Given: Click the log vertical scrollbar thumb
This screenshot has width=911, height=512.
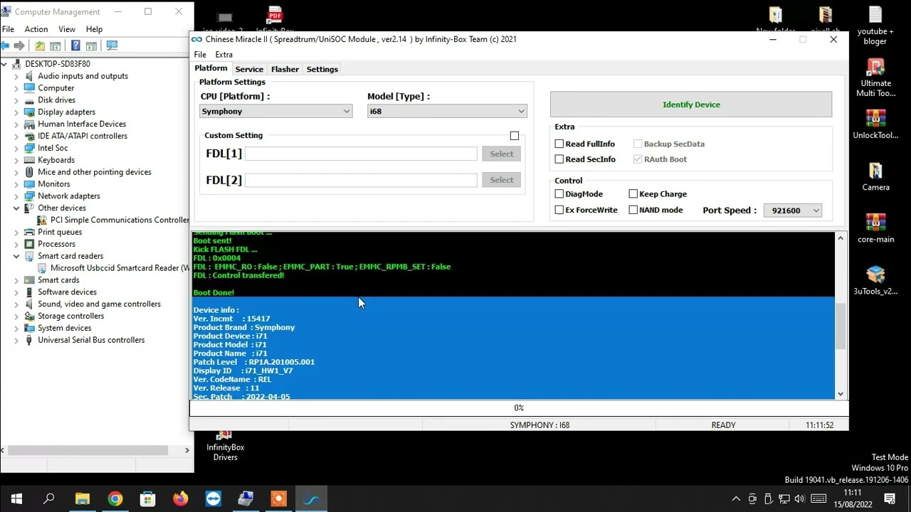Looking at the screenshot, I should click(841, 326).
